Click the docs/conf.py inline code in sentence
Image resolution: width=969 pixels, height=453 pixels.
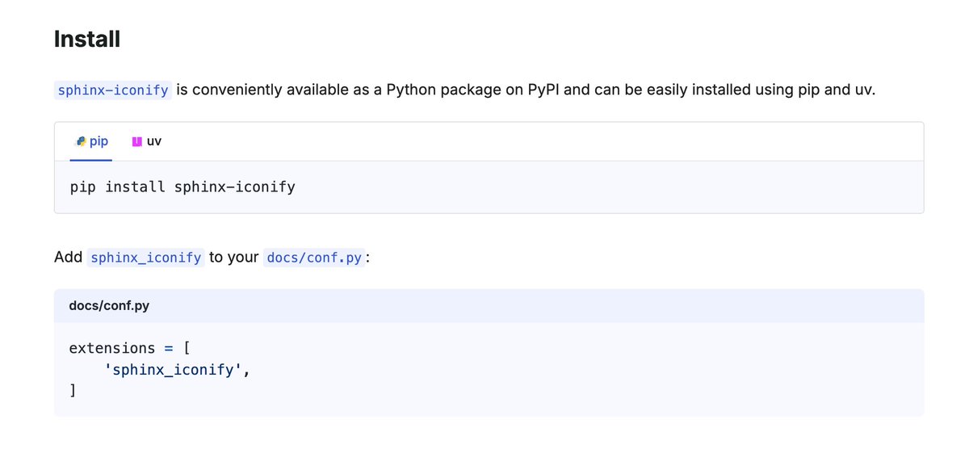314,258
